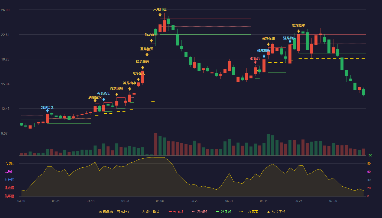Click the 80 value on indicator axis
The width and height of the screenshot is (382, 218).
(369, 163)
